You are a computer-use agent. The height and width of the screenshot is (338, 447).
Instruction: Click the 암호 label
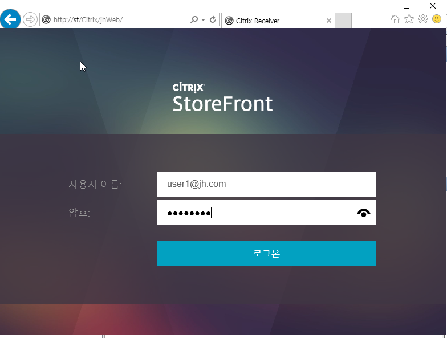(79, 213)
